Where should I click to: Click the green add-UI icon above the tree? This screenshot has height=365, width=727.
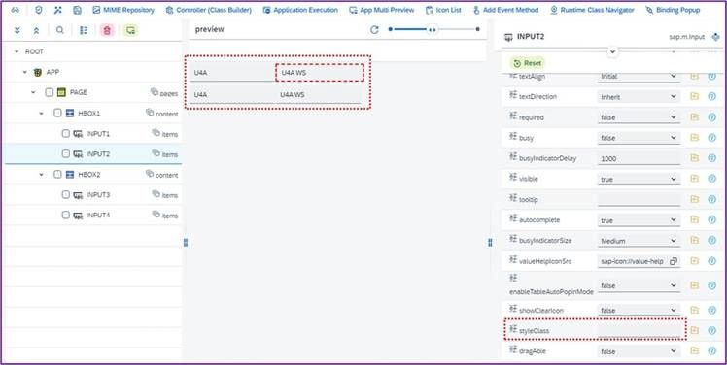(x=131, y=30)
